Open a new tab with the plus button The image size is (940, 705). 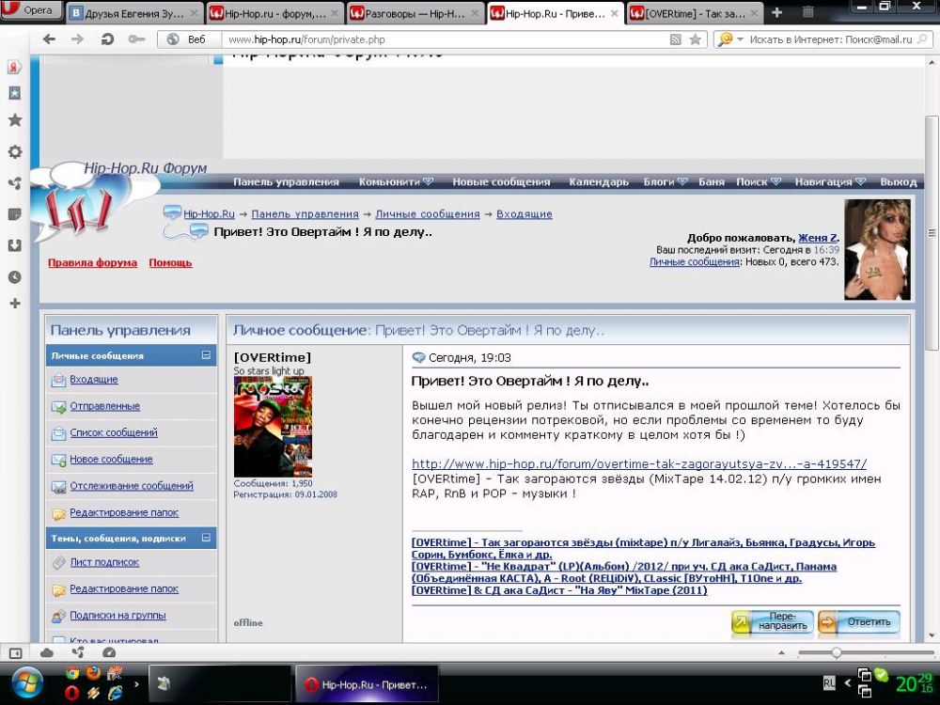777,12
